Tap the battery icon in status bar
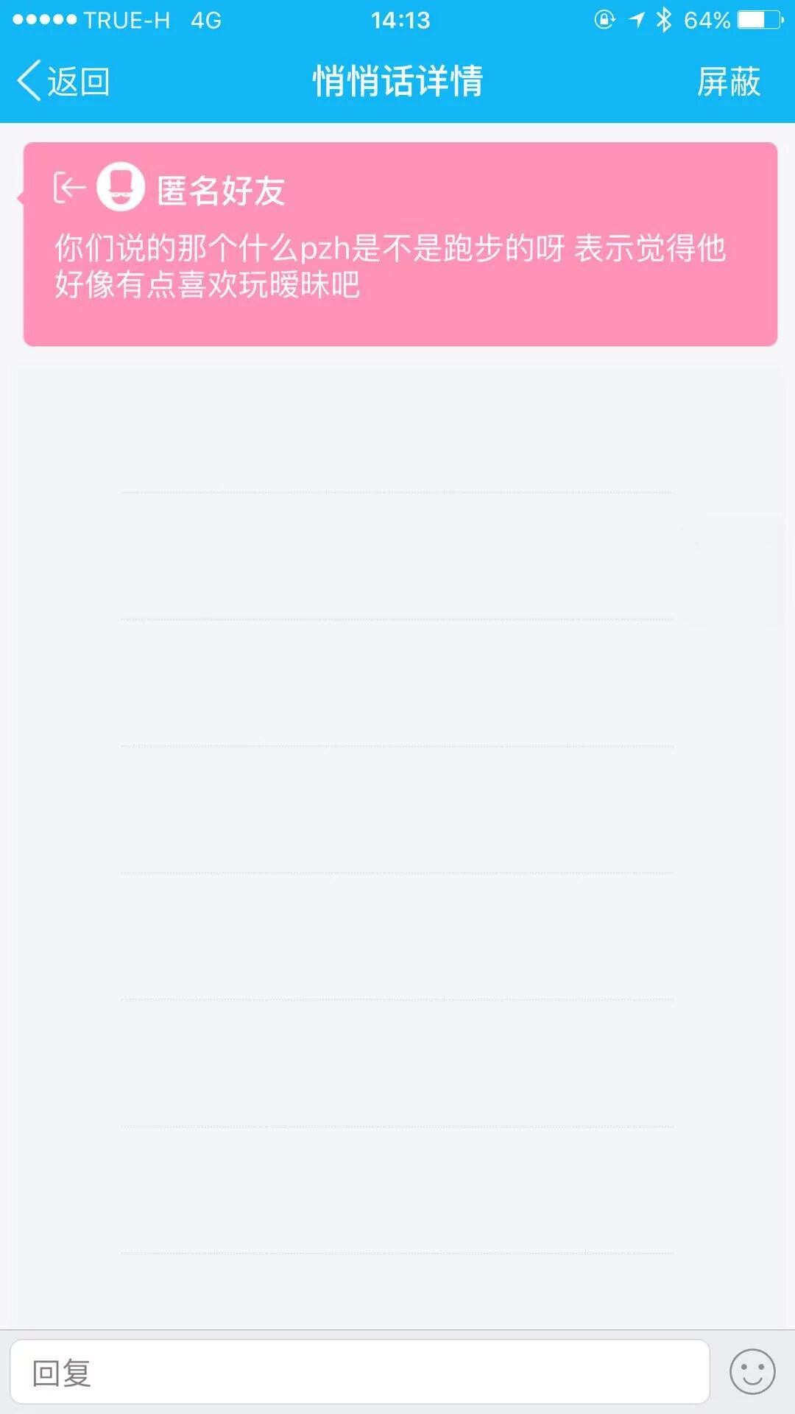Screen dimensions: 795x1414 760,20
